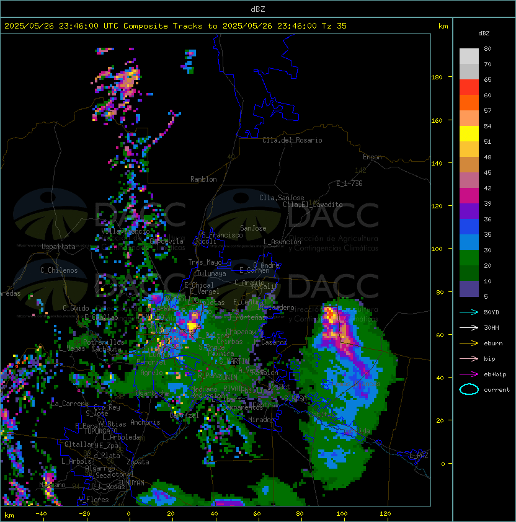Image resolution: width=516 pixels, height=522 pixels.
Task: Click the 'Encon' map label
Action: (372, 157)
